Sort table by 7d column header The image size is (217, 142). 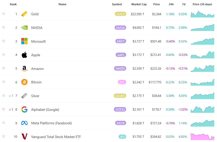[184, 4]
